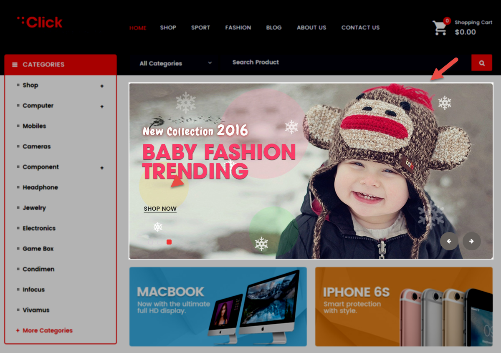Go to previous slide arrow
501x353 pixels.
[x=449, y=241]
